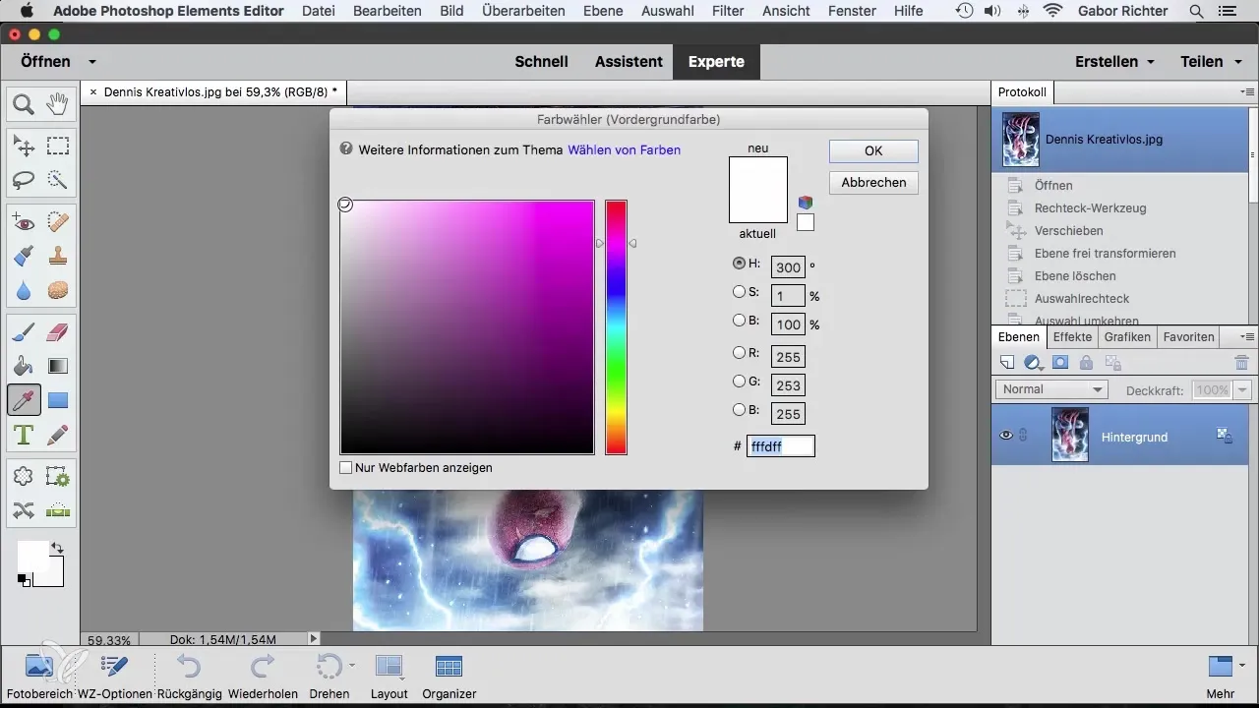Select the Sponge tool
The height and width of the screenshot is (708, 1259).
click(58, 291)
